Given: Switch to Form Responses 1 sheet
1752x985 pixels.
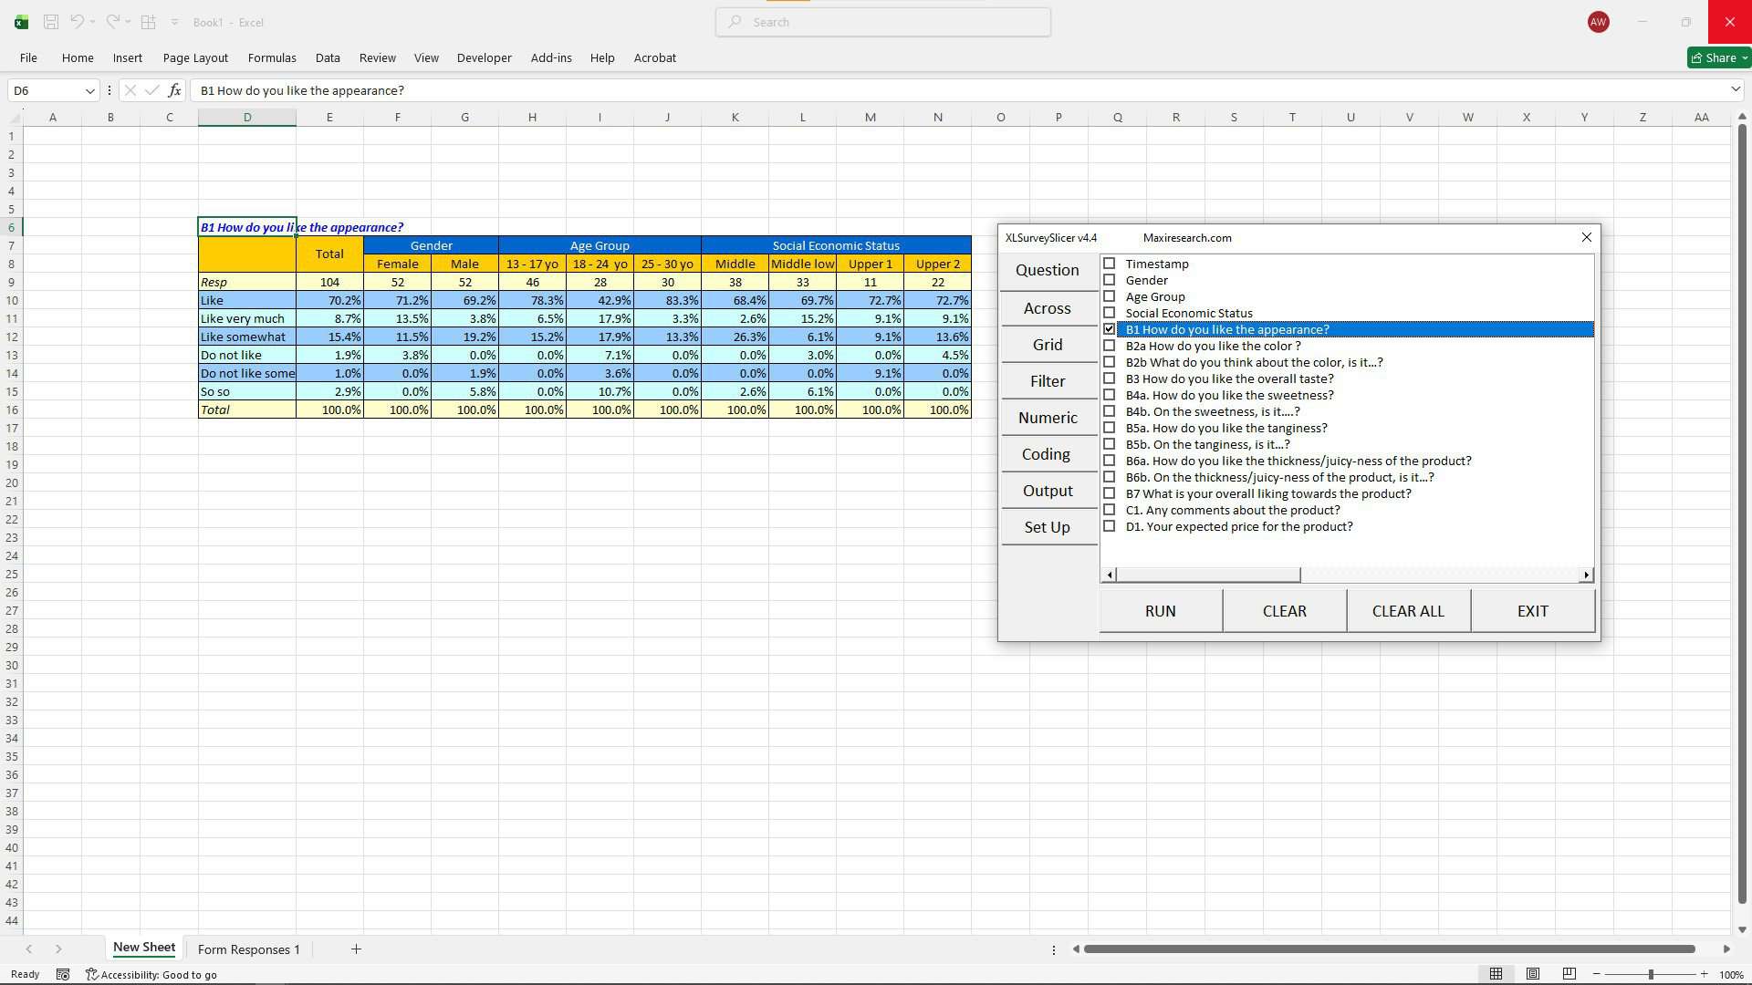Looking at the screenshot, I should 248,949.
